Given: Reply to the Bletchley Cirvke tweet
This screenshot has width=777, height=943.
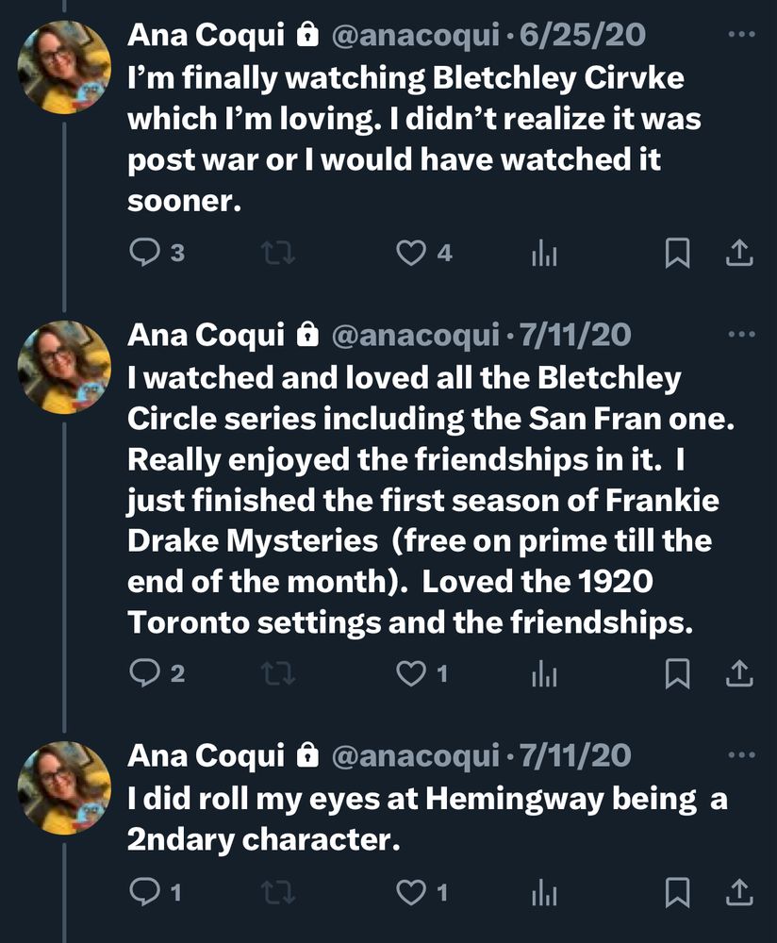Looking at the screenshot, I should pos(143,254).
